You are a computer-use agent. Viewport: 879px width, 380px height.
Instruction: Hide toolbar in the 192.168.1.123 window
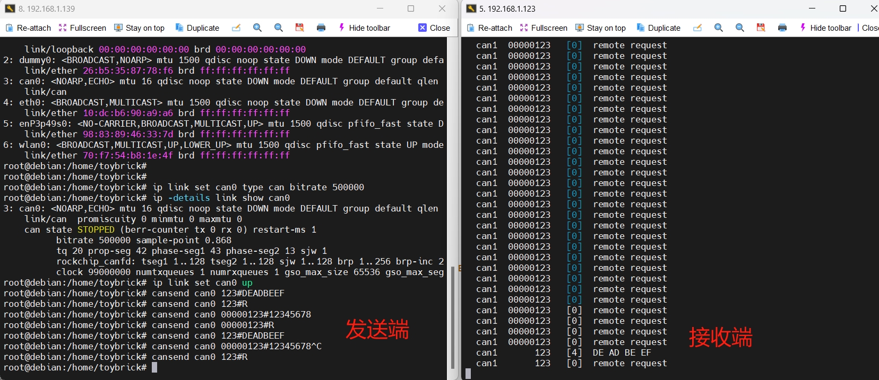coord(825,28)
